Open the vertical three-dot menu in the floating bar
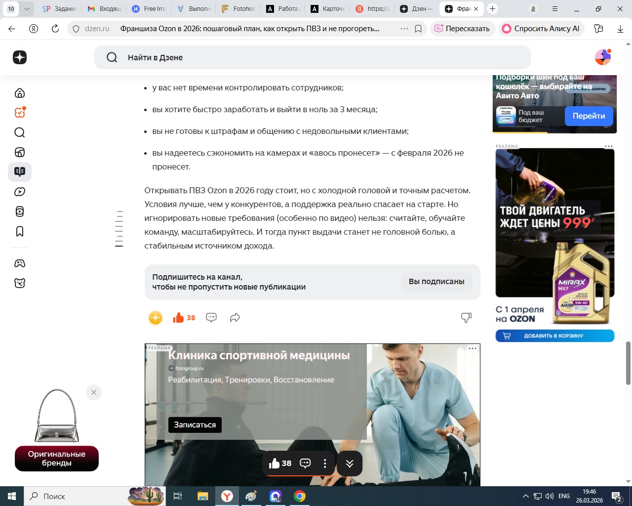632x506 pixels. pos(325,464)
